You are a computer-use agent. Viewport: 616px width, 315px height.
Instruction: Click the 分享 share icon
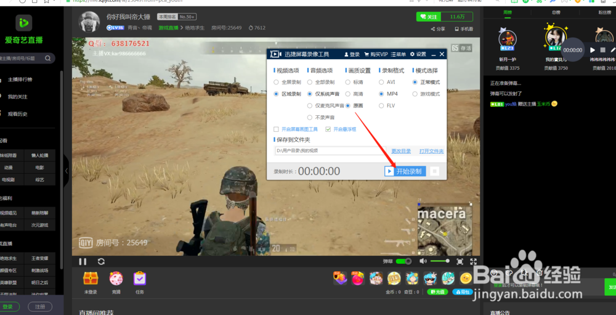(437, 29)
